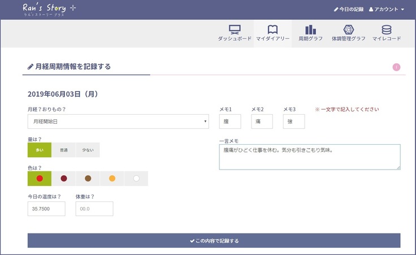The image size is (416, 255).
Task: Click the pink info circle icon
Action: pyautogui.click(x=396, y=67)
